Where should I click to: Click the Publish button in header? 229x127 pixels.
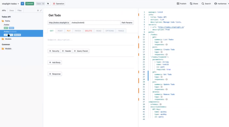pyautogui.click(x=182, y=4)
